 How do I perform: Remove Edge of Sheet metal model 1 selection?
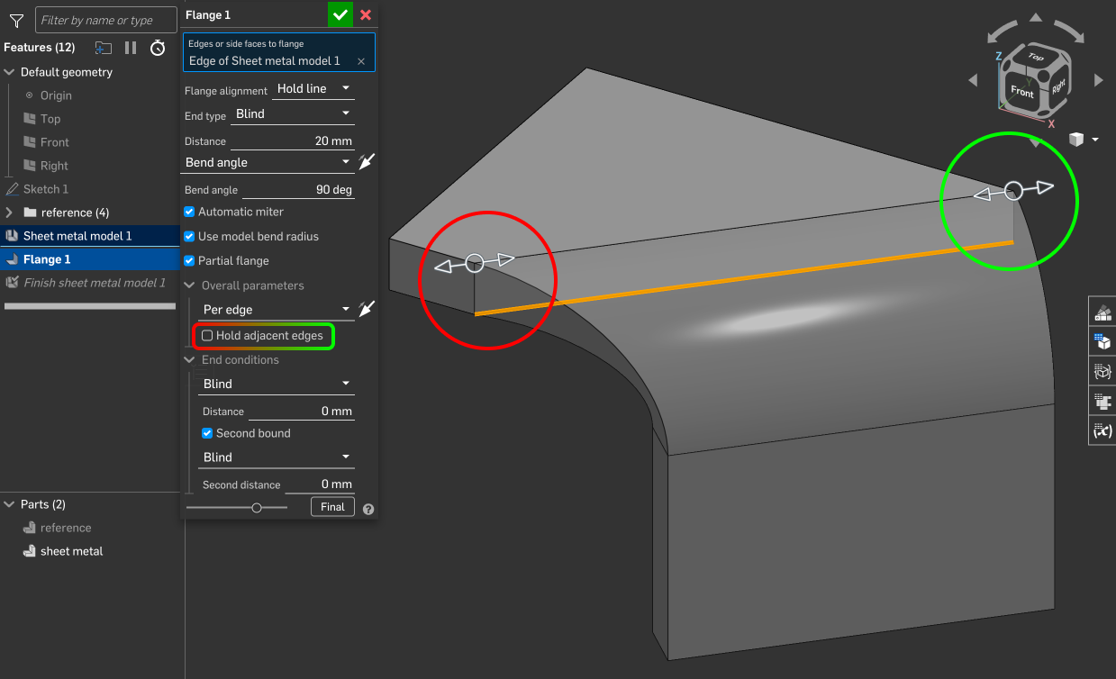(x=361, y=61)
